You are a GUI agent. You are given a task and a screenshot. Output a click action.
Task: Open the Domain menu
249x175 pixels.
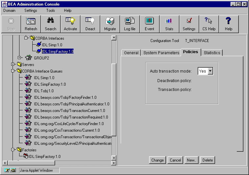pos(9,11)
